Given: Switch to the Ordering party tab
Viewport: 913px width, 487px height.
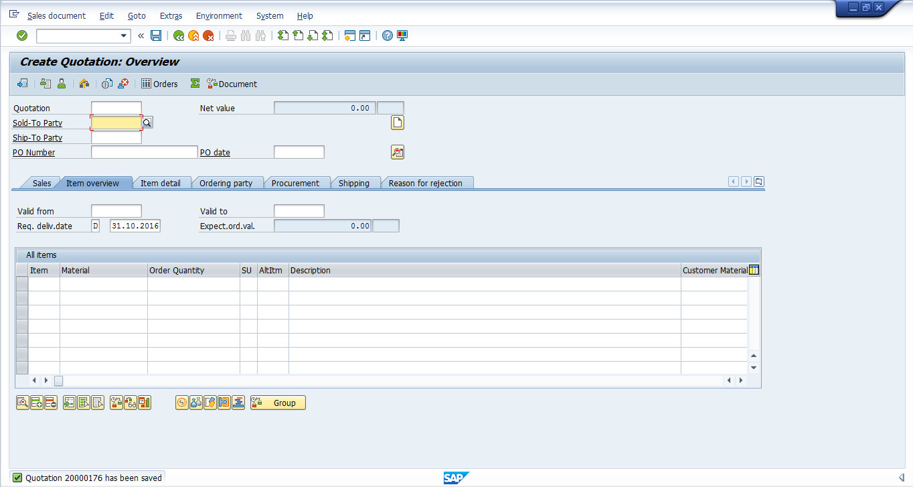Looking at the screenshot, I should [226, 183].
